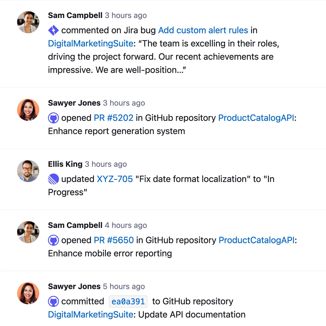Open PR #5202 in ProductCatalogAPI

pyautogui.click(x=113, y=118)
